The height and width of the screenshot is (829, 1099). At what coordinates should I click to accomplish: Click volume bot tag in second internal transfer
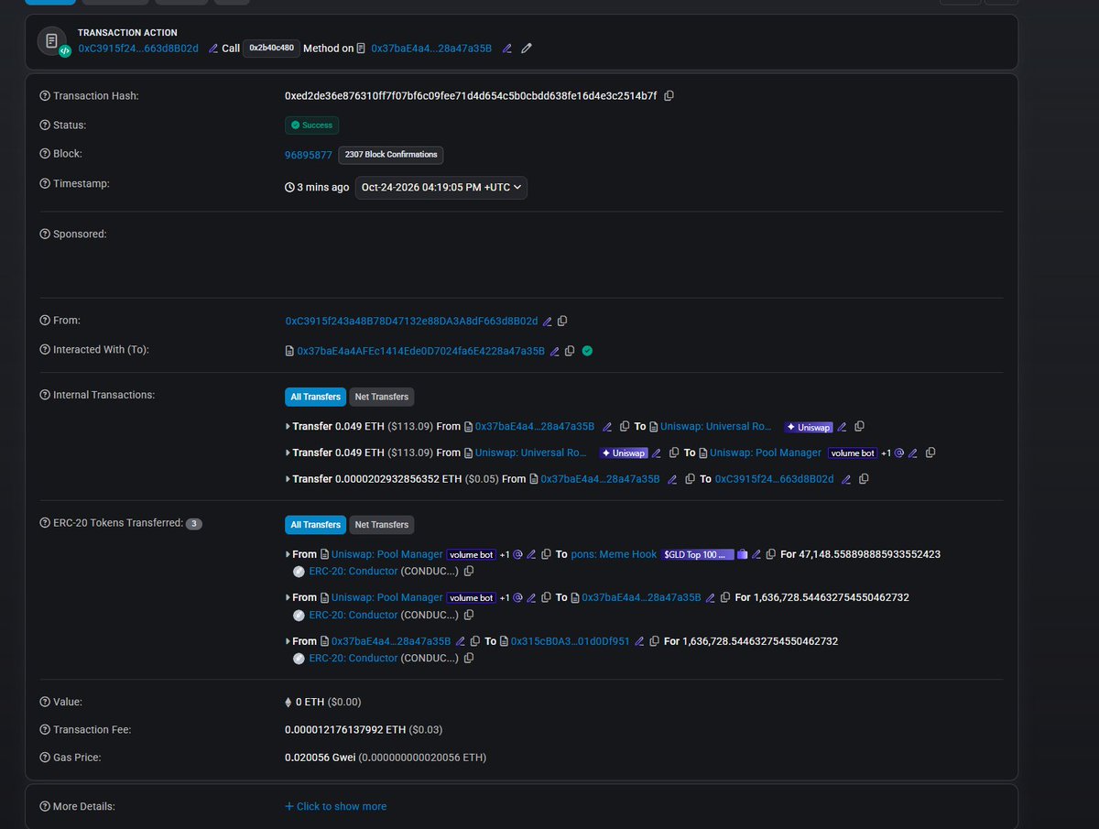pos(853,453)
